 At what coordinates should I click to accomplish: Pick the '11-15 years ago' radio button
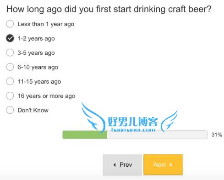click(x=10, y=81)
